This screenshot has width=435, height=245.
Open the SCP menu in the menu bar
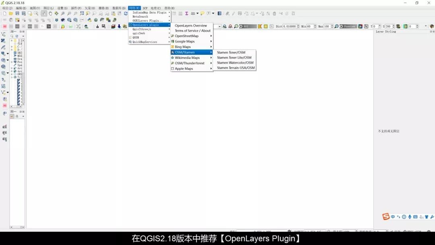145,8
